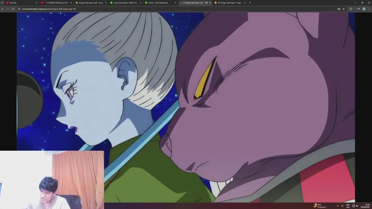
Task: Click the blocked-media icon in address bar
Action: click(339, 9)
